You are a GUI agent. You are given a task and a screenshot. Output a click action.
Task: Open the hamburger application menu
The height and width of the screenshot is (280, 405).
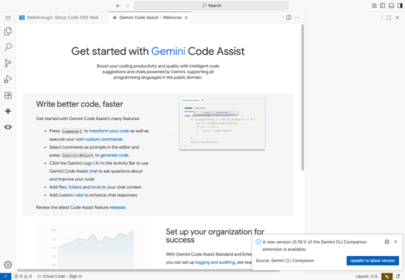[8, 17]
